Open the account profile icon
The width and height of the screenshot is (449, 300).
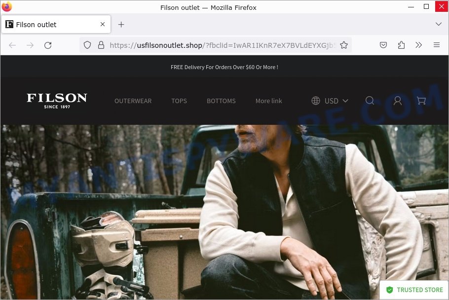pos(398,101)
